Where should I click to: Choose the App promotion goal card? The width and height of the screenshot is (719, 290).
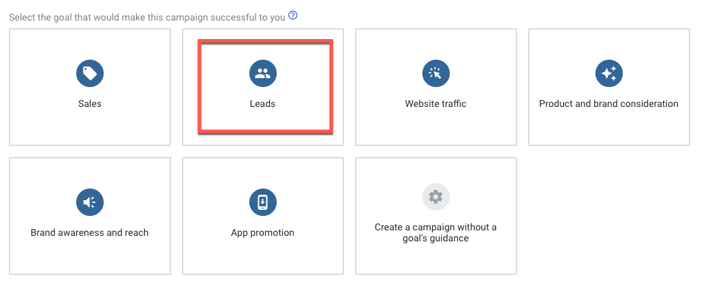tap(263, 255)
